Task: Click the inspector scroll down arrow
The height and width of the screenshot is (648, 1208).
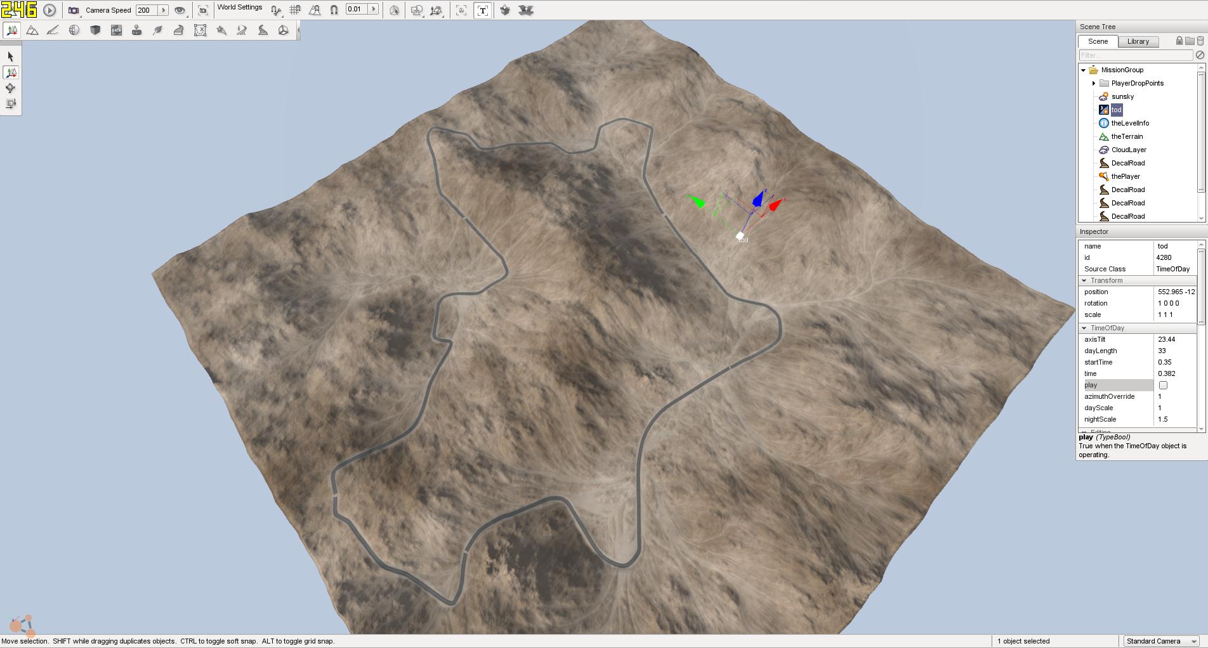Action: tap(1200, 429)
